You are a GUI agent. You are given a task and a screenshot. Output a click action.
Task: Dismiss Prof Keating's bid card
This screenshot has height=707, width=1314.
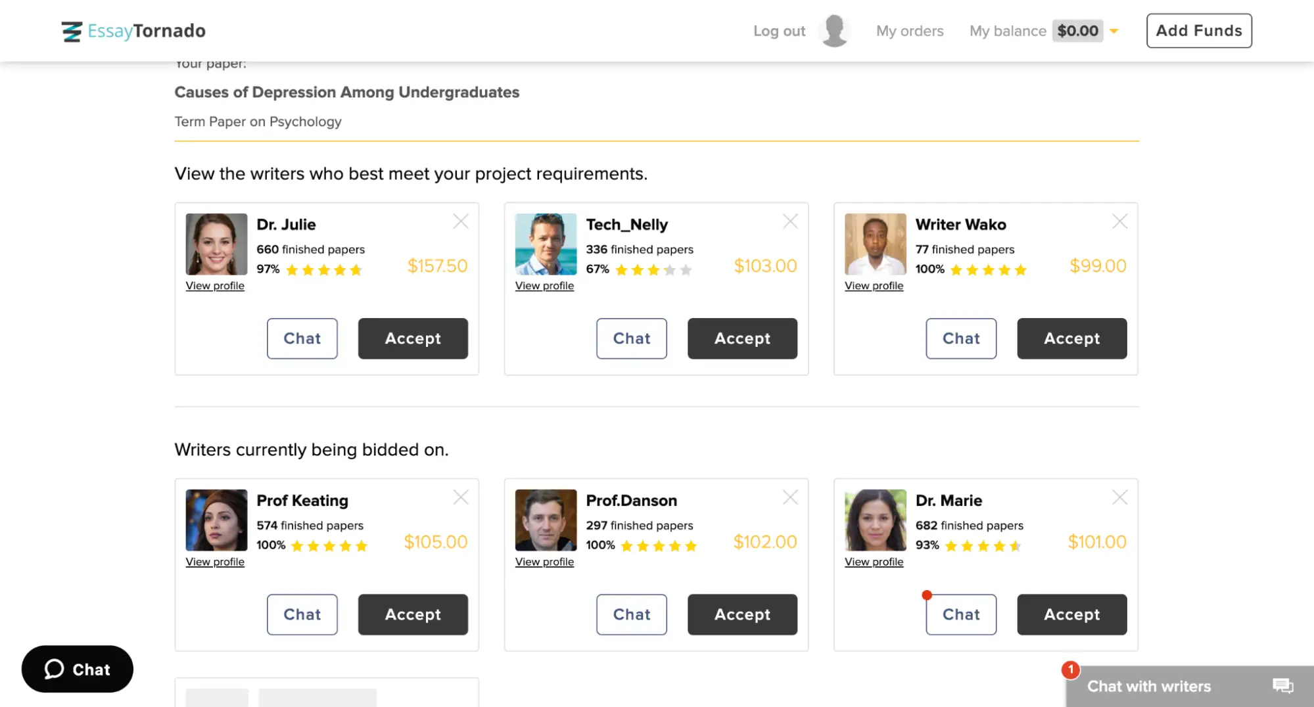[x=461, y=497]
